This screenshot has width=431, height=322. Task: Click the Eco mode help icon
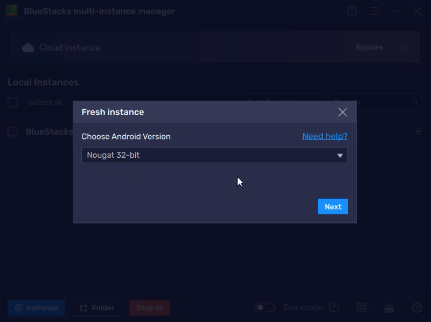pos(333,307)
